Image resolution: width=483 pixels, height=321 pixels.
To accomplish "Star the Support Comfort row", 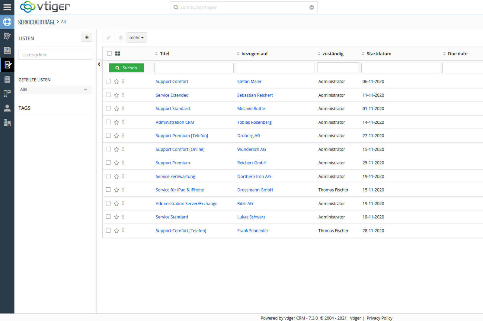I will tap(116, 81).
